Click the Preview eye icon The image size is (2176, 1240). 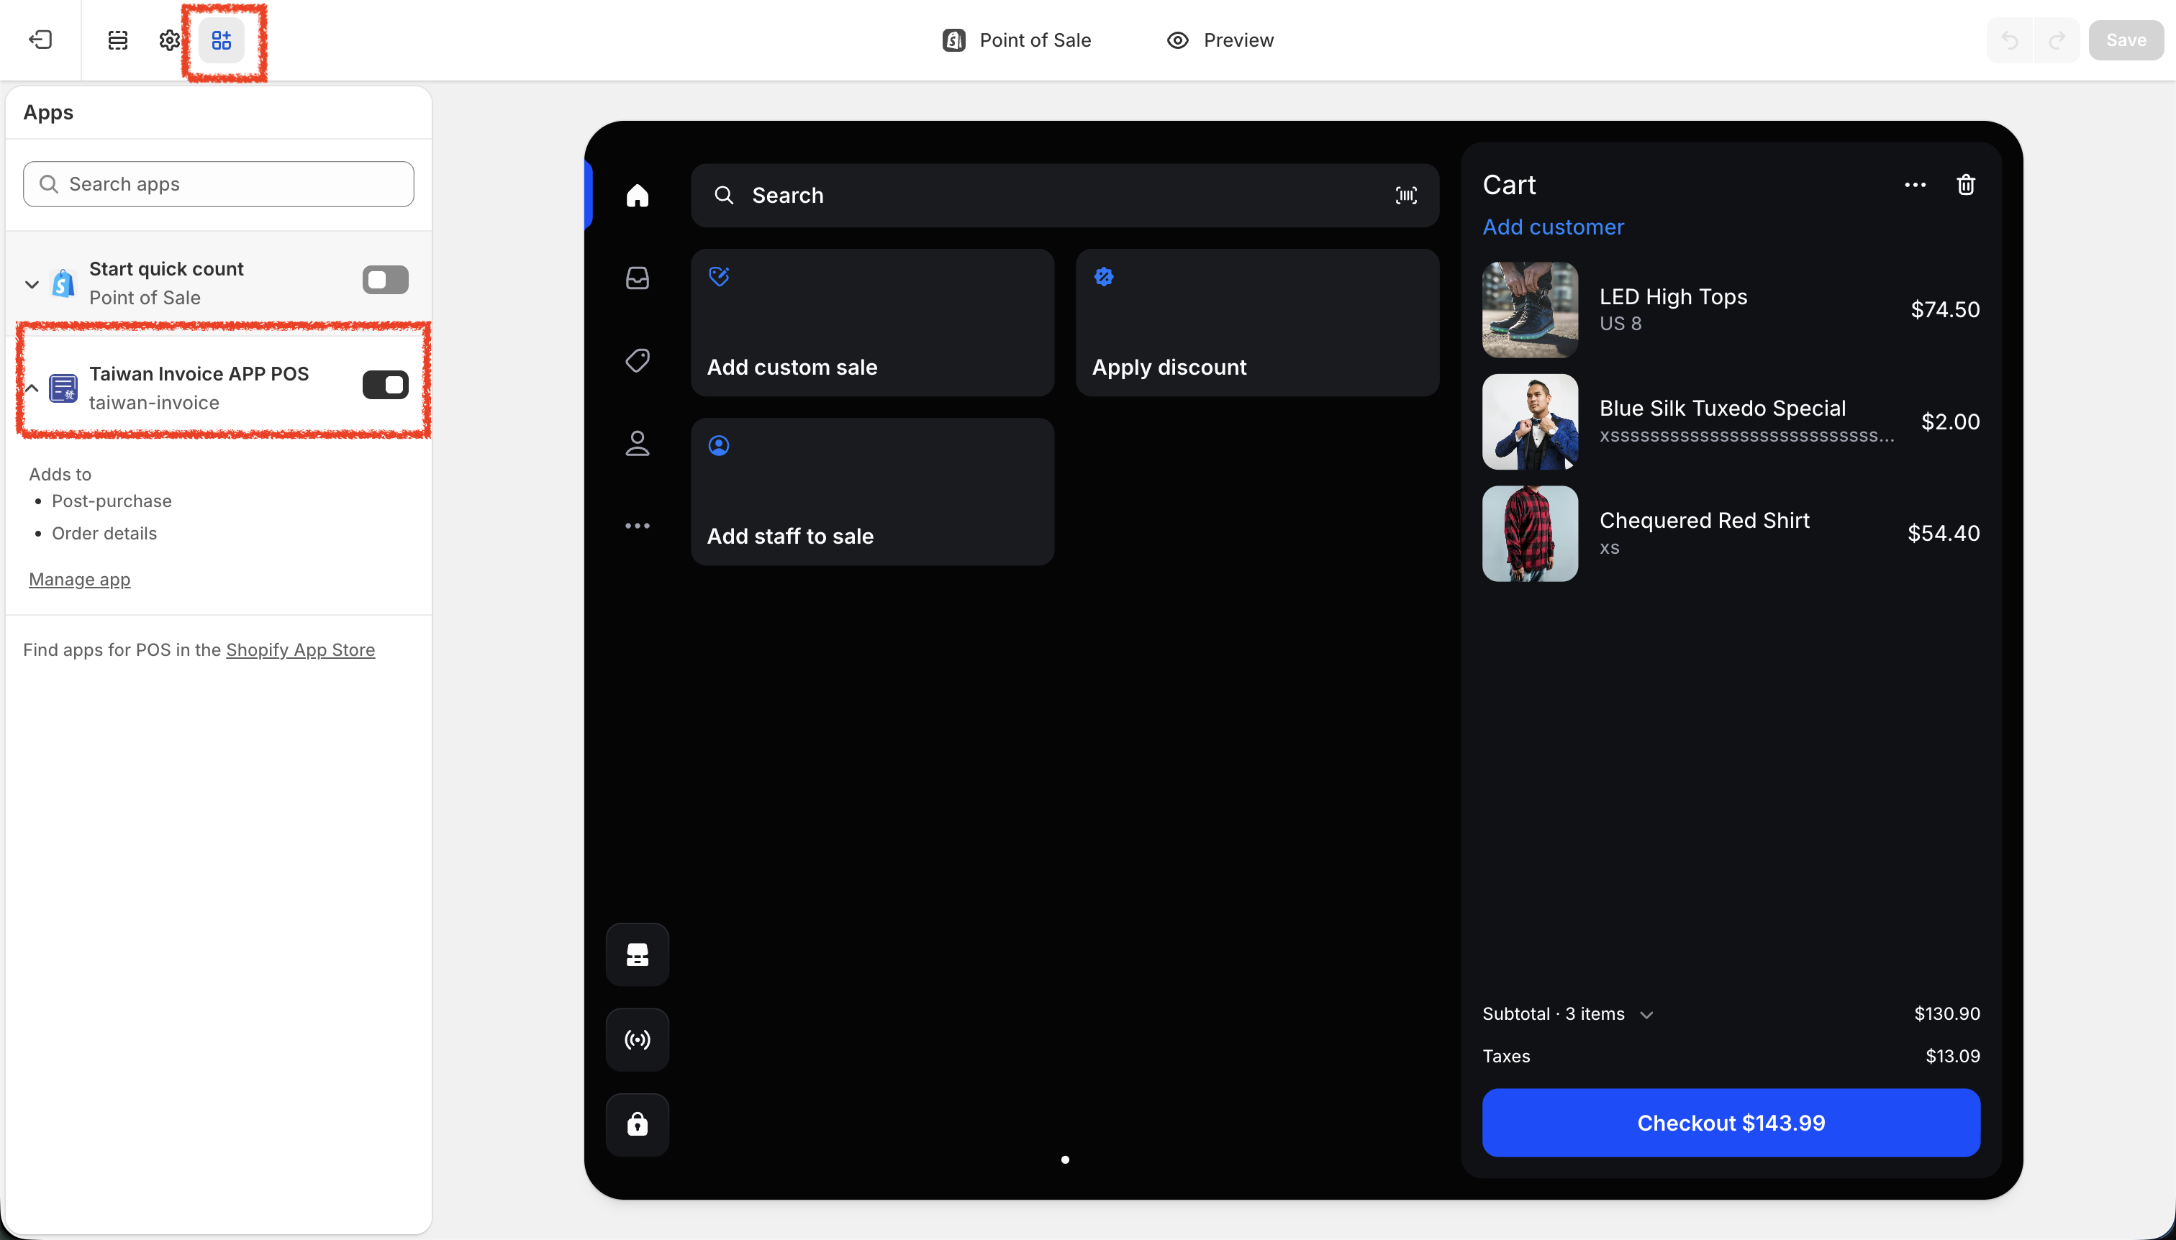pyautogui.click(x=1177, y=40)
